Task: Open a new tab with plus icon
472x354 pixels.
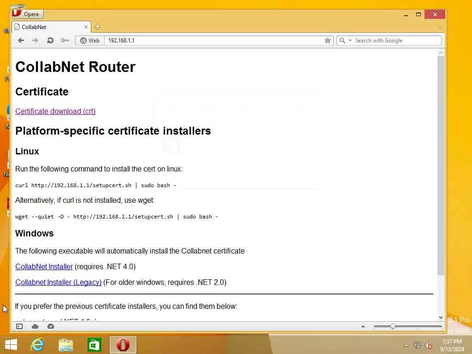Action: (x=97, y=27)
